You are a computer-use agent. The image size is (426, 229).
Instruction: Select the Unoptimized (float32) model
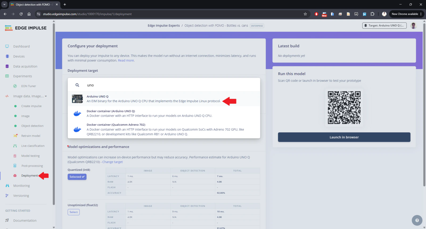[73, 212]
